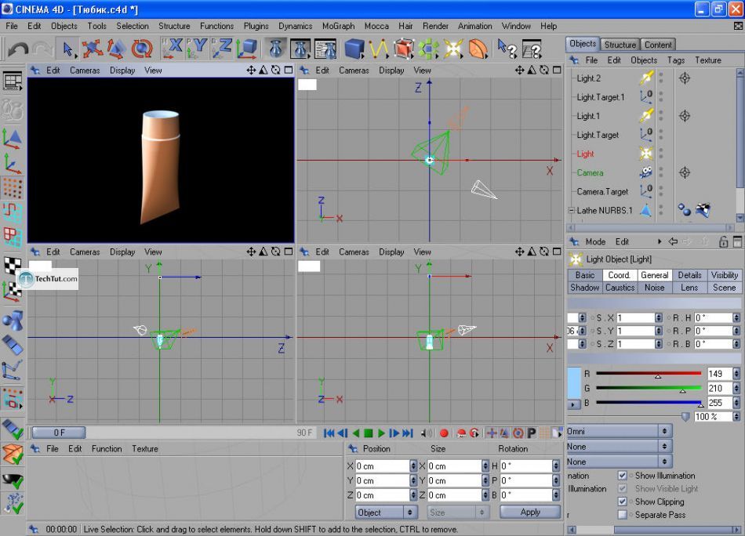Open the light objects icon
Image resolution: width=745 pixels, height=536 pixels.
point(453,49)
